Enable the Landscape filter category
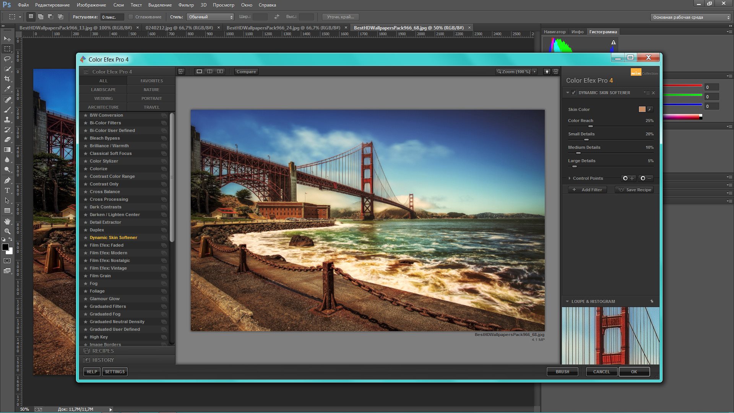Image resolution: width=734 pixels, height=413 pixels. [103, 89]
